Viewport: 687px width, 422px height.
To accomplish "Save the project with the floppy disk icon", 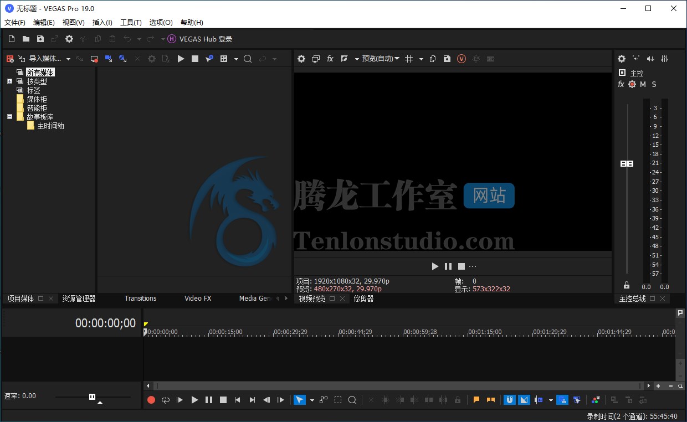I will tap(40, 39).
